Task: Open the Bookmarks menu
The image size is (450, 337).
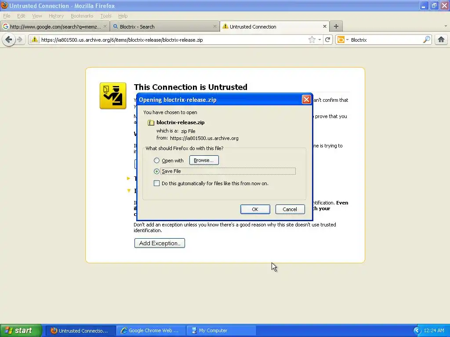Action: coord(82,16)
